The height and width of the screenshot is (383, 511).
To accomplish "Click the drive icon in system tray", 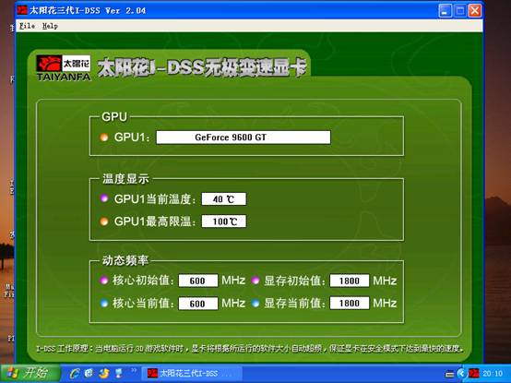I will [x=450, y=374].
